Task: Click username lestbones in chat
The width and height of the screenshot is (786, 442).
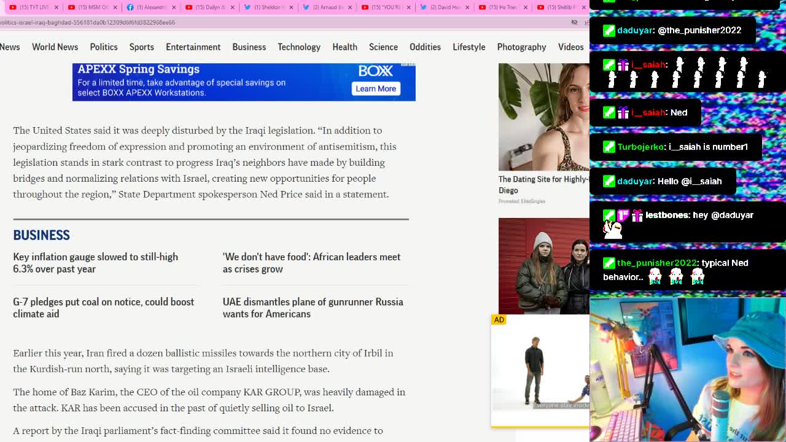Action: [x=667, y=215]
